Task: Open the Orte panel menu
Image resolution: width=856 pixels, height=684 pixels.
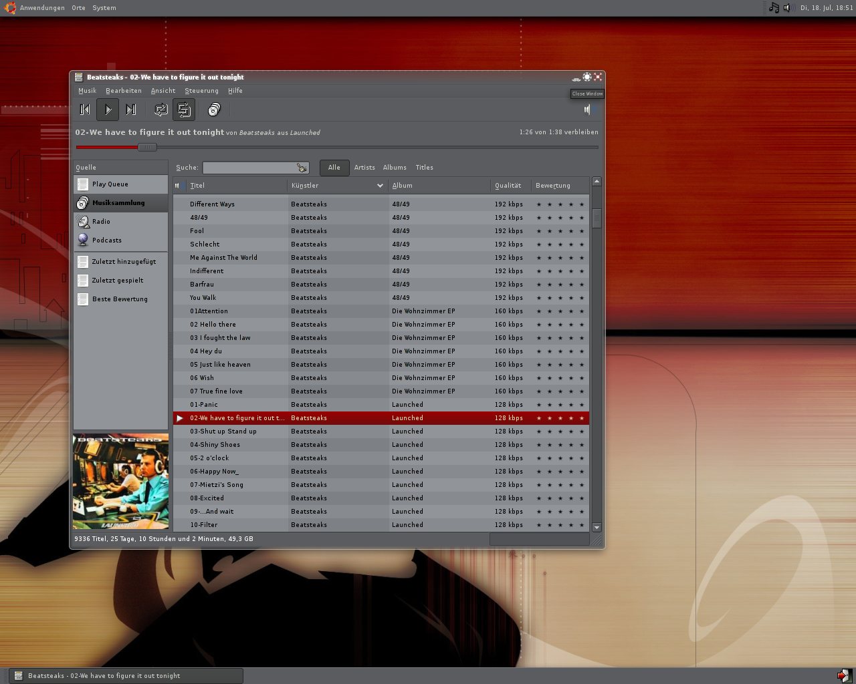Action: [x=78, y=8]
